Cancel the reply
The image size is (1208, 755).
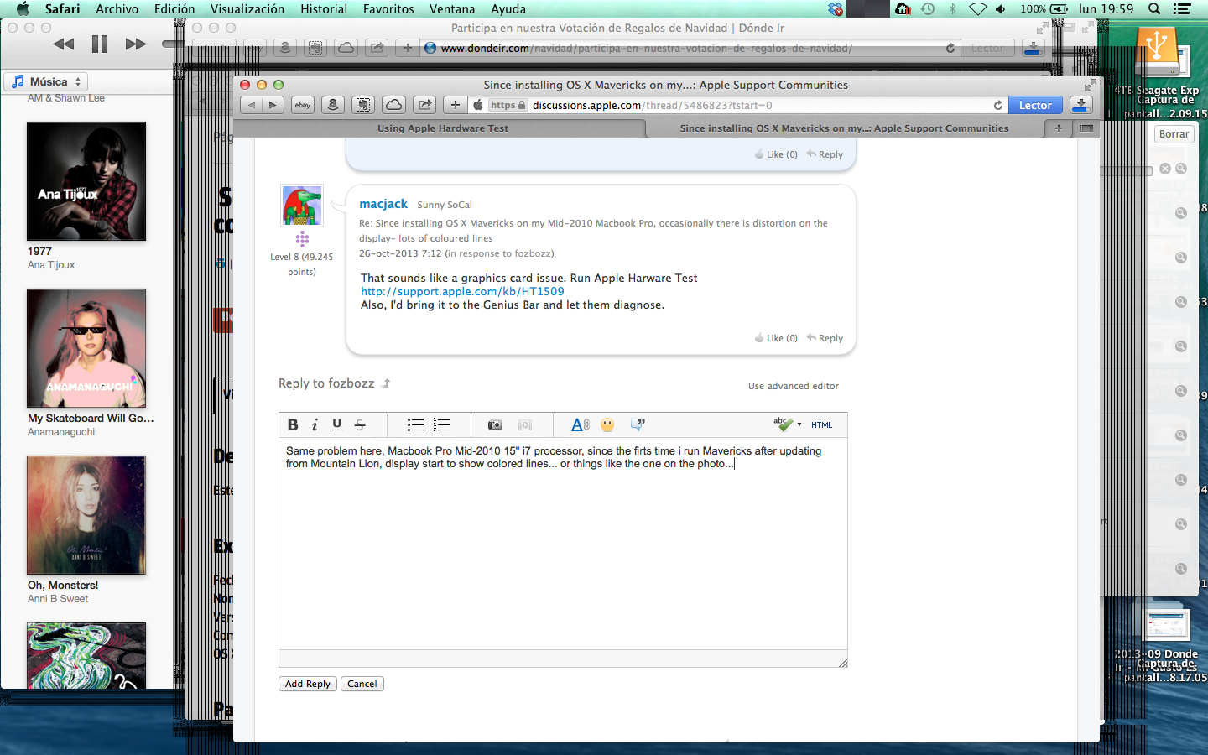click(x=362, y=684)
